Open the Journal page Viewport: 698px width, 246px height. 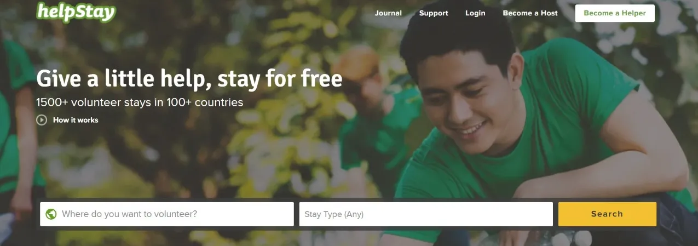388,13
